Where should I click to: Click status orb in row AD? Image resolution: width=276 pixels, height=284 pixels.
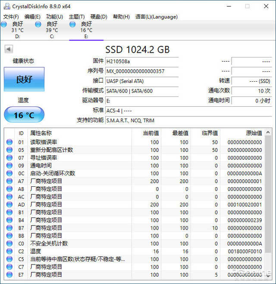pos(9,204)
